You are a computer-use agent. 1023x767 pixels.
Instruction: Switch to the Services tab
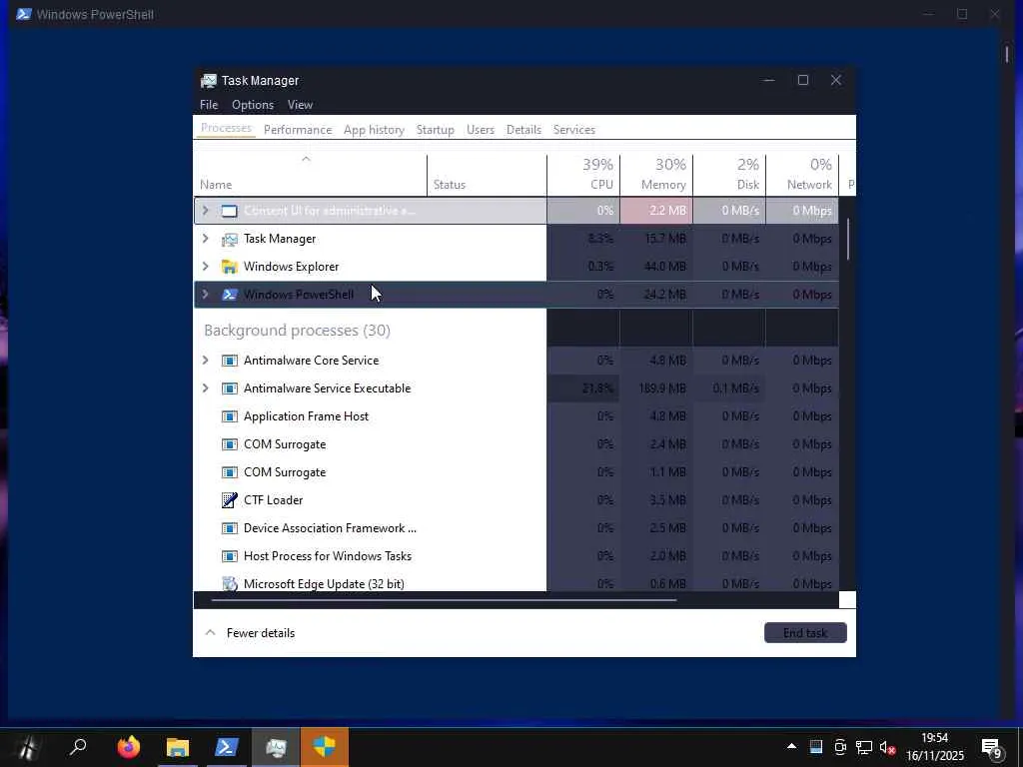tap(574, 130)
